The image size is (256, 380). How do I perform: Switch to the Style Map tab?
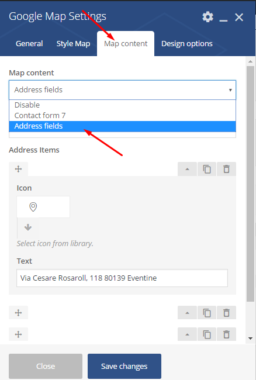coord(73,44)
